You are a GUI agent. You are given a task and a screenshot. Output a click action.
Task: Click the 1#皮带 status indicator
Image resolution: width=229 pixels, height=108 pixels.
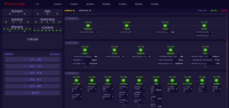point(127,25)
